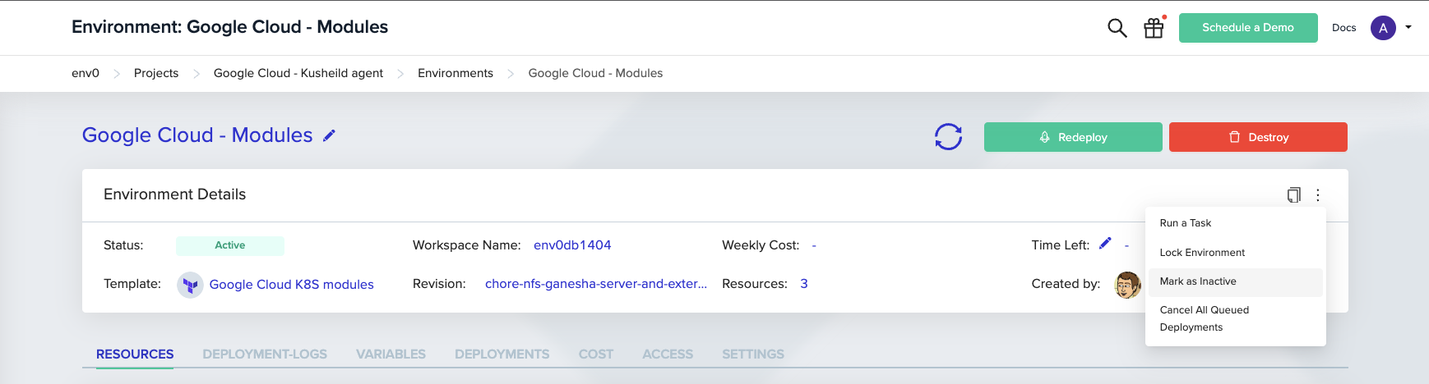Image resolution: width=1429 pixels, height=384 pixels.
Task: Click the user avatar with letter A
Action: coord(1383,28)
